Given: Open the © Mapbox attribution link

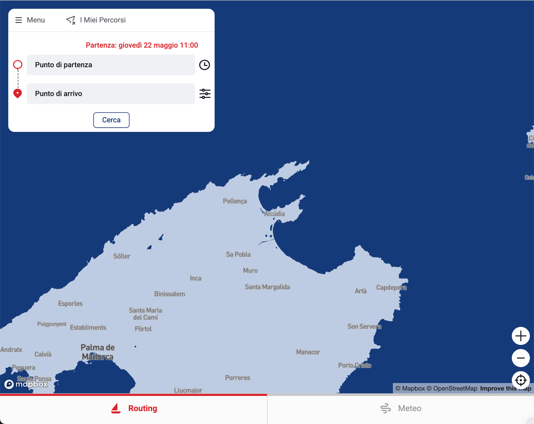Looking at the screenshot, I should 410,388.
